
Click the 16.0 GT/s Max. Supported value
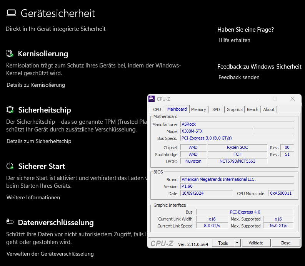point(278,226)
